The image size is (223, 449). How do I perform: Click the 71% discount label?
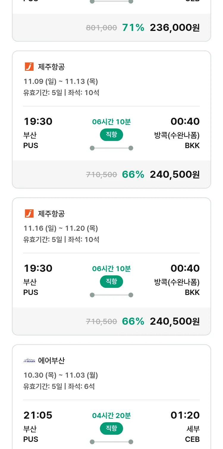click(133, 28)
